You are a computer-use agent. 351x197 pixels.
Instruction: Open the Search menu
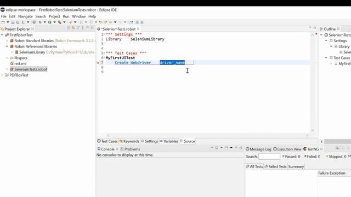[x=41, y=16]
